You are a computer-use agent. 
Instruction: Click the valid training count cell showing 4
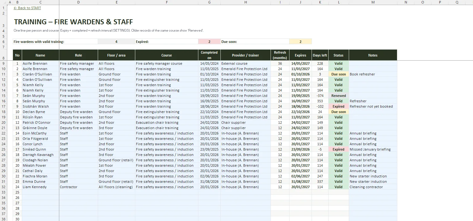coord(116,41)
